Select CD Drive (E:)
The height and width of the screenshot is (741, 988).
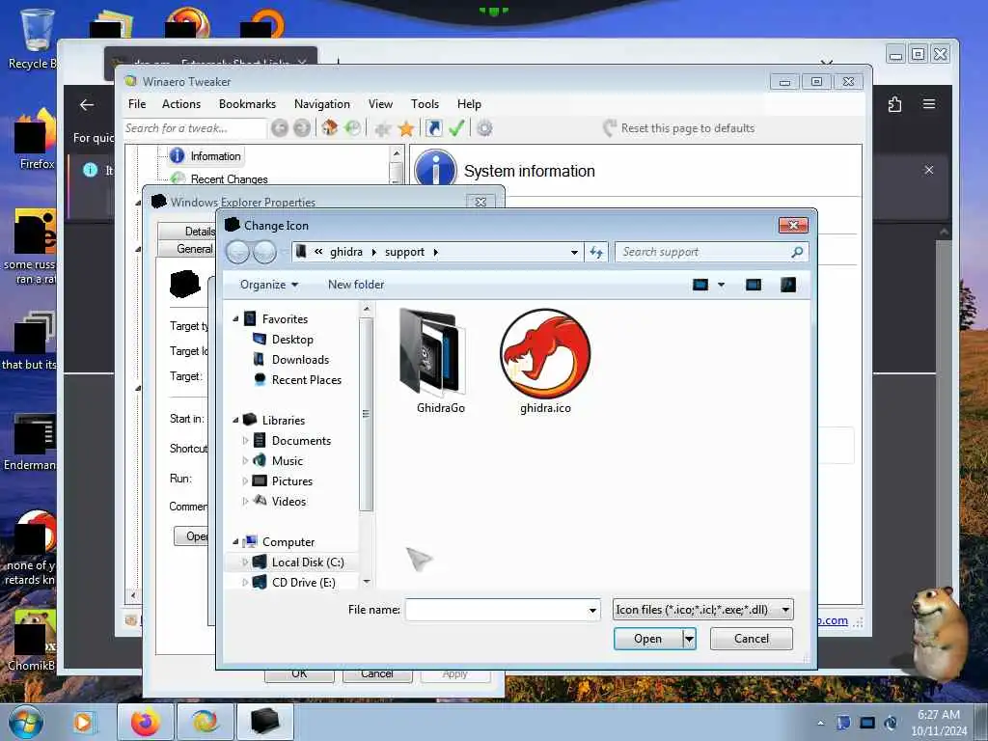[x=303, y=582]
